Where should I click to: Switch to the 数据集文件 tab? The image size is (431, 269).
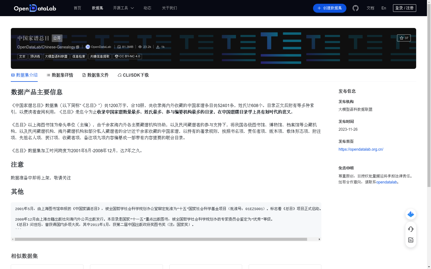[95, 75]
